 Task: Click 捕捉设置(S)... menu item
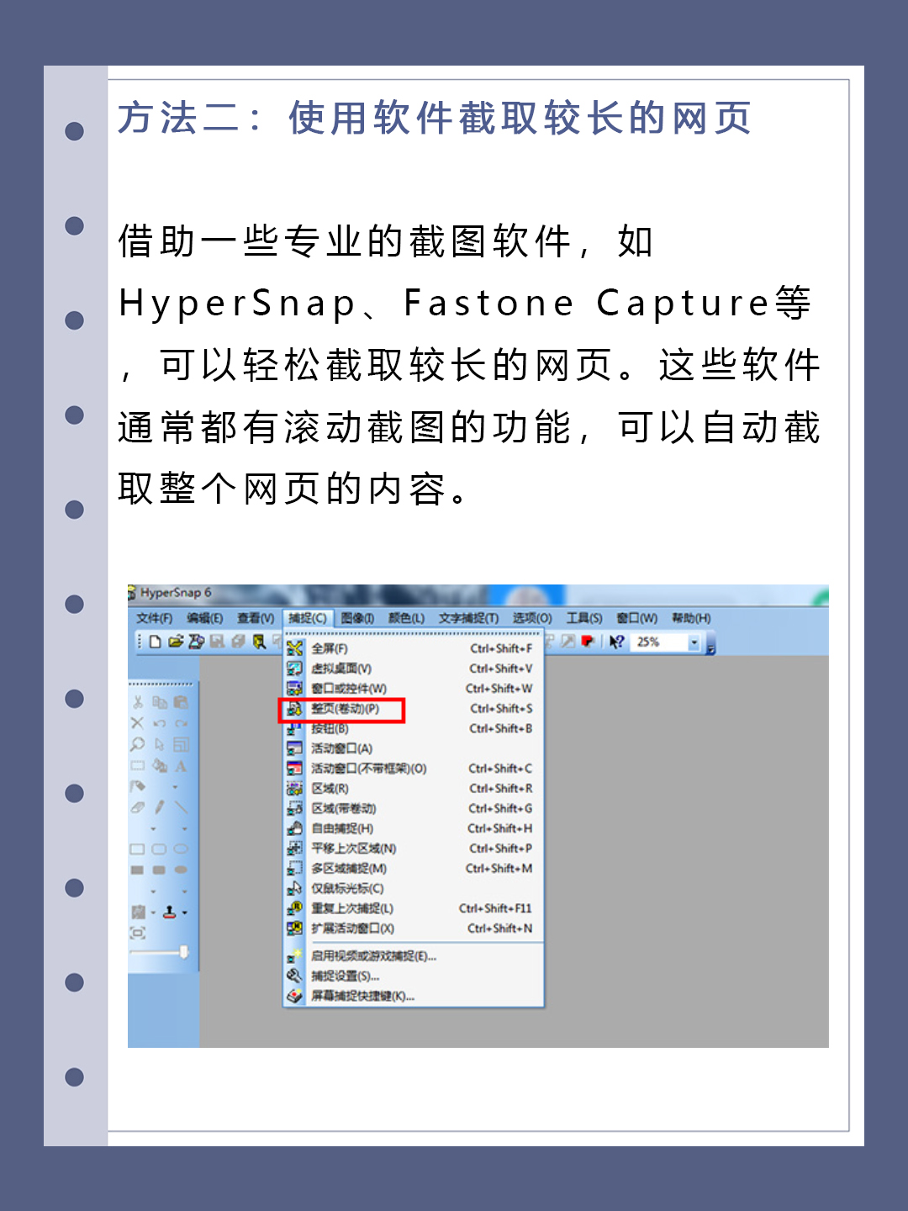(346, 976)
